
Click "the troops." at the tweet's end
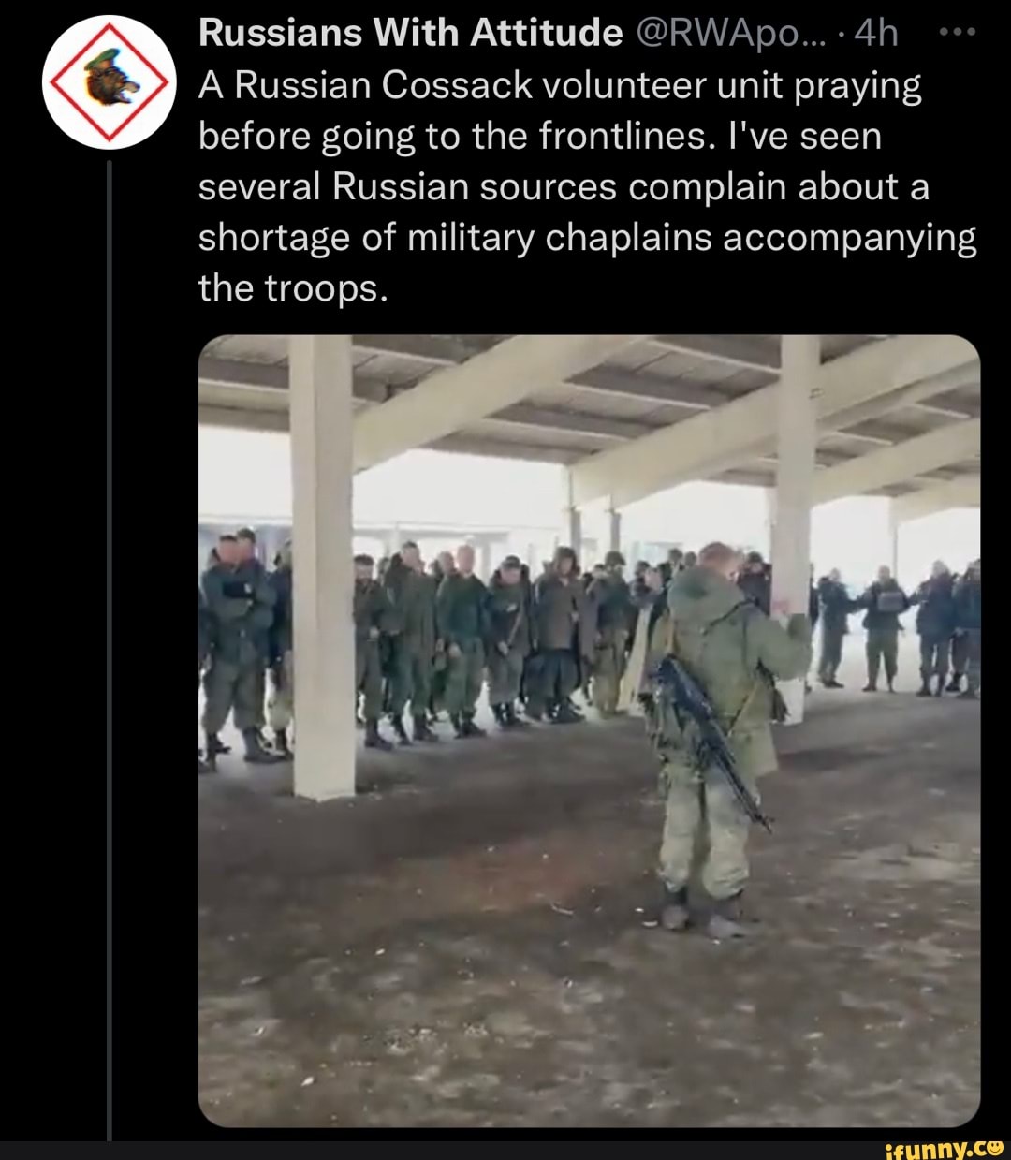pos(292,288)
